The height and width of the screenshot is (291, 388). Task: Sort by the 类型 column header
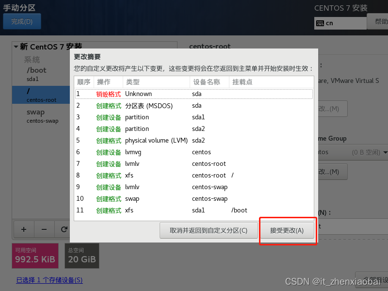tap(156, 82)
